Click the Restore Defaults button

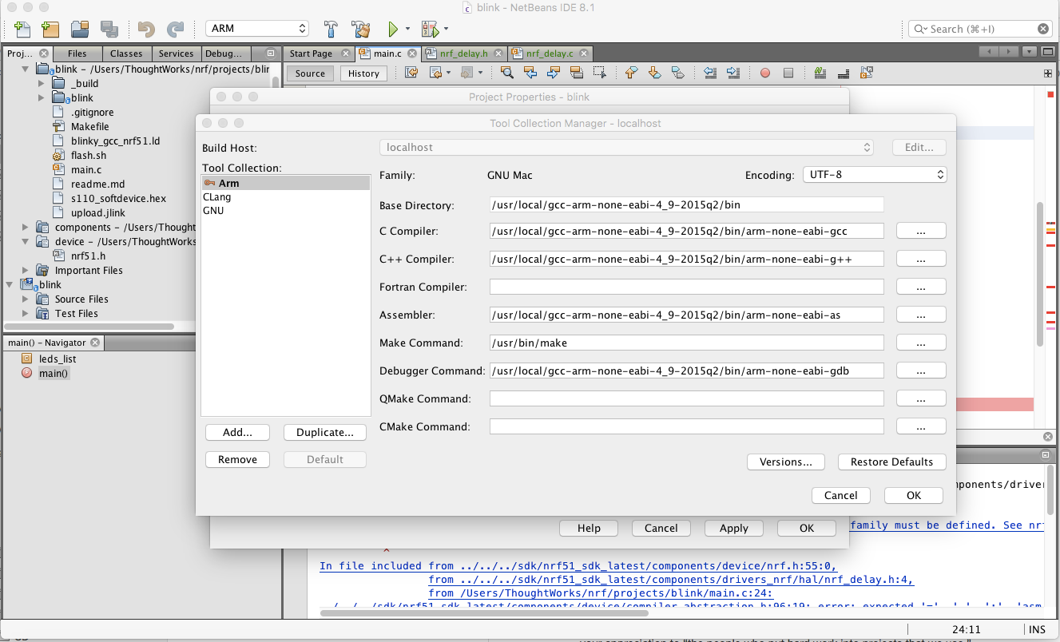coord(891,462)
